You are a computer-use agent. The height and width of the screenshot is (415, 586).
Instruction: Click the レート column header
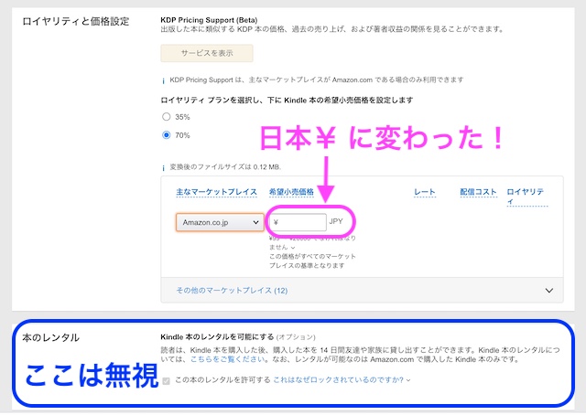[425, 192]
